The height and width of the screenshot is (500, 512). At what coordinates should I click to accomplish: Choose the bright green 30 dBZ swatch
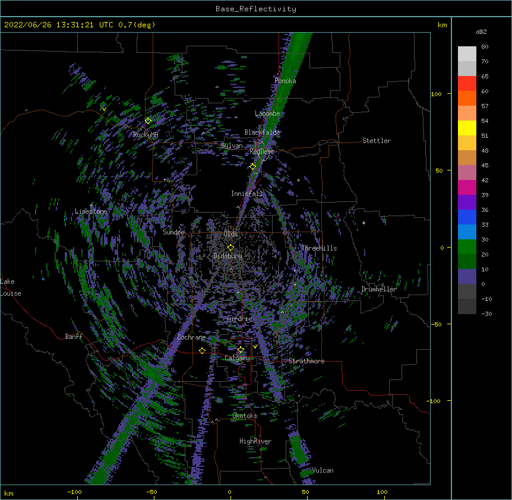tap(467, 247)
